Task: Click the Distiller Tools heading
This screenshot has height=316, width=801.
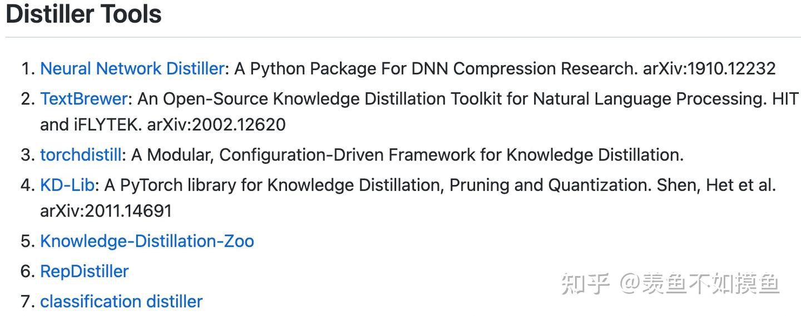Action: 83,14
